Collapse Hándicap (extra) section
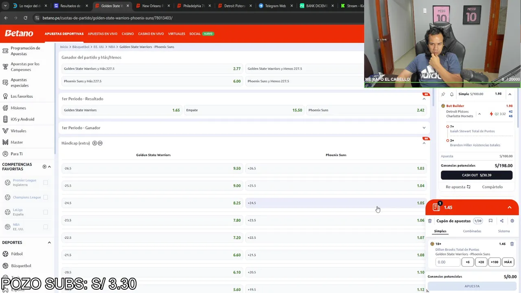Image resolution: width=521 pixels, height=293 pixels. (x=424, y=143)
